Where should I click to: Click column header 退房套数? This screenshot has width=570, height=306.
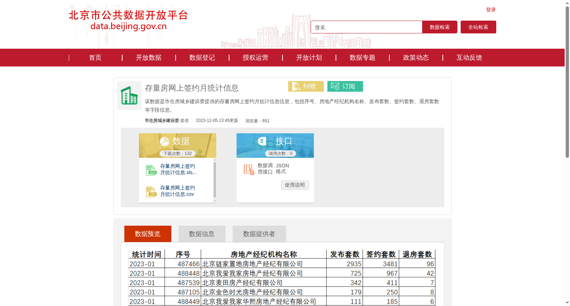417,254
